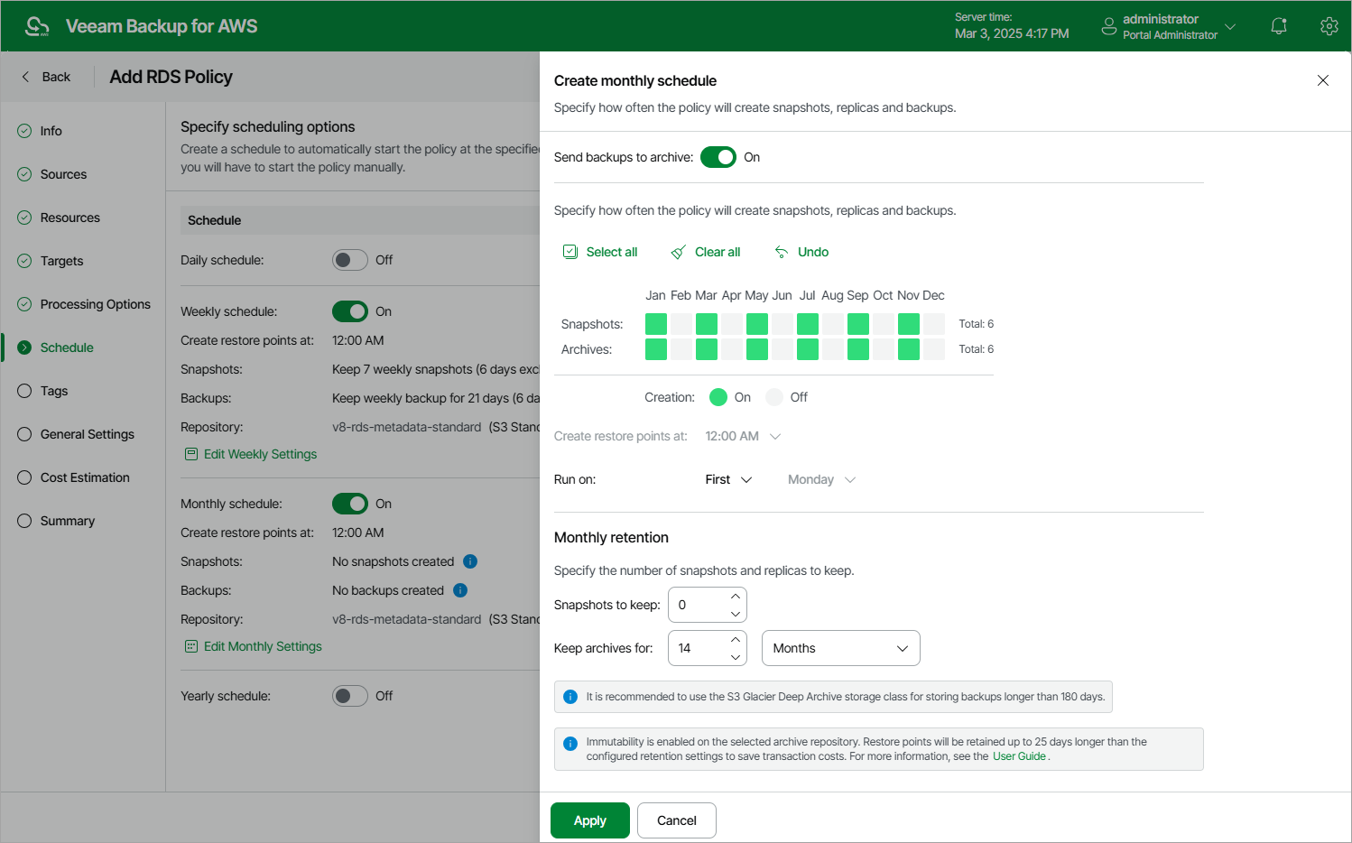The height and width of the screenshot is (843, 1352).
Task: Click the info icon beside No snapshots created
Action: coord(470,561)
